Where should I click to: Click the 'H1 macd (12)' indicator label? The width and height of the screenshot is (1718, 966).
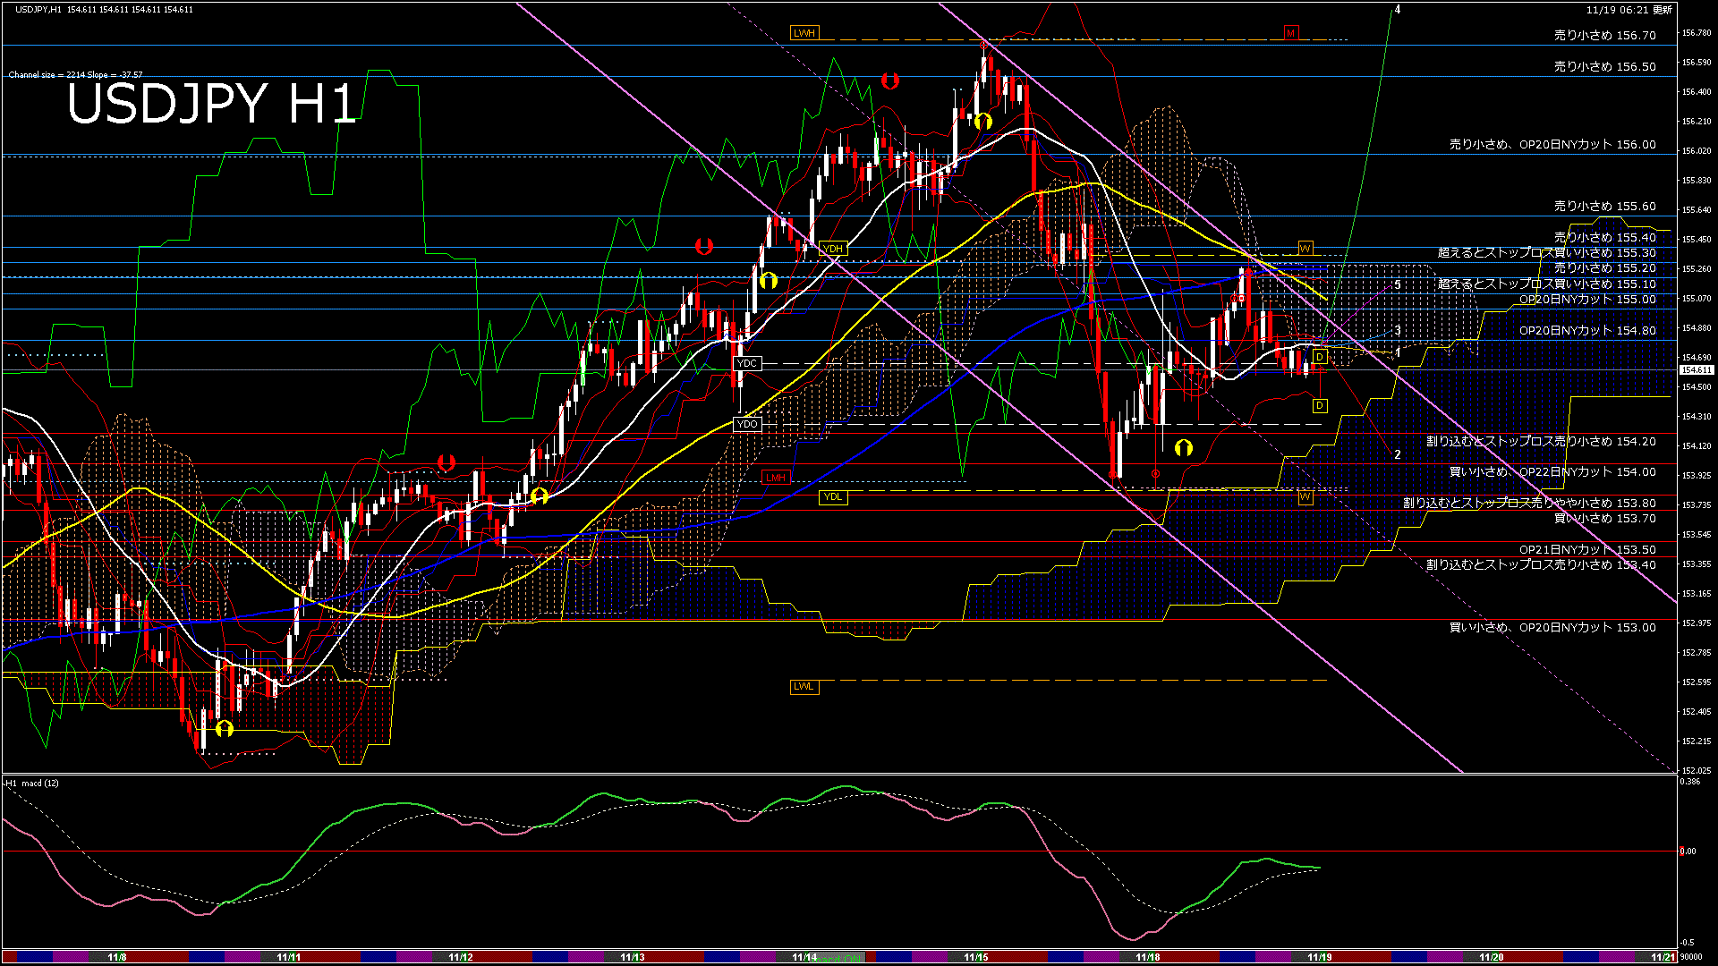coord(32,784)
